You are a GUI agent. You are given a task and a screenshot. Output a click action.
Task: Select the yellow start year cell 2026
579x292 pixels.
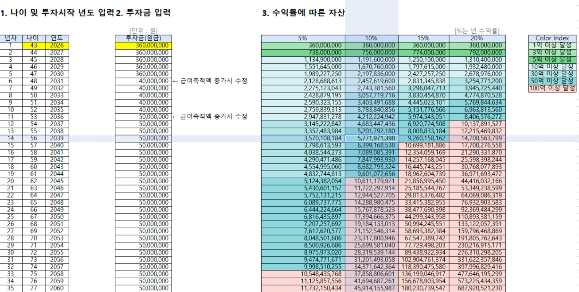(56, 45)
